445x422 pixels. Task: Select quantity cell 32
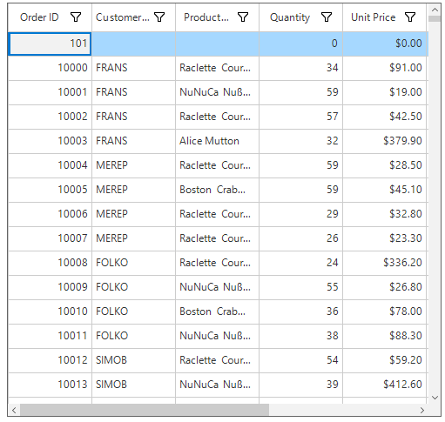point(300,141)
